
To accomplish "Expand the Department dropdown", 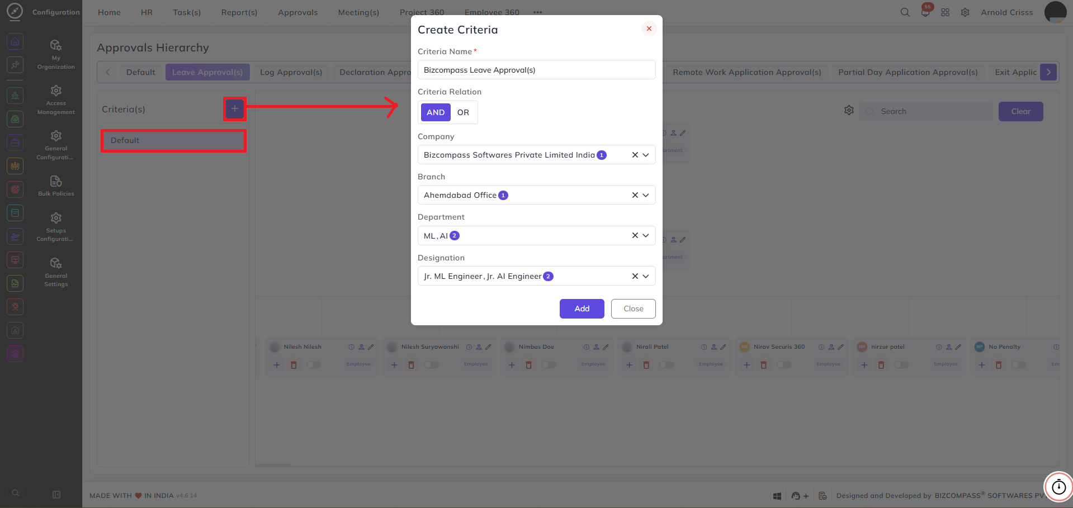I will pos(646,235).
